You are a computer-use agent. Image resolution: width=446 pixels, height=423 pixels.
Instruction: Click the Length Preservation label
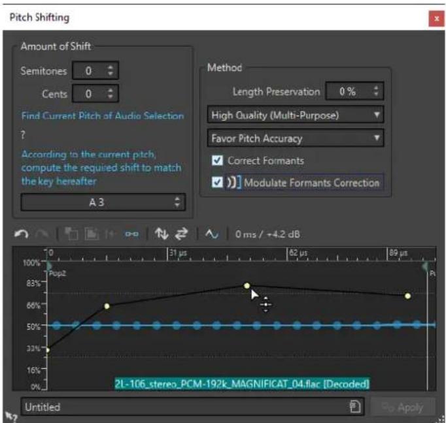[x=276, y=91]
